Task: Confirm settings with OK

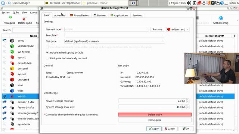Action: [x=186, y=129]
